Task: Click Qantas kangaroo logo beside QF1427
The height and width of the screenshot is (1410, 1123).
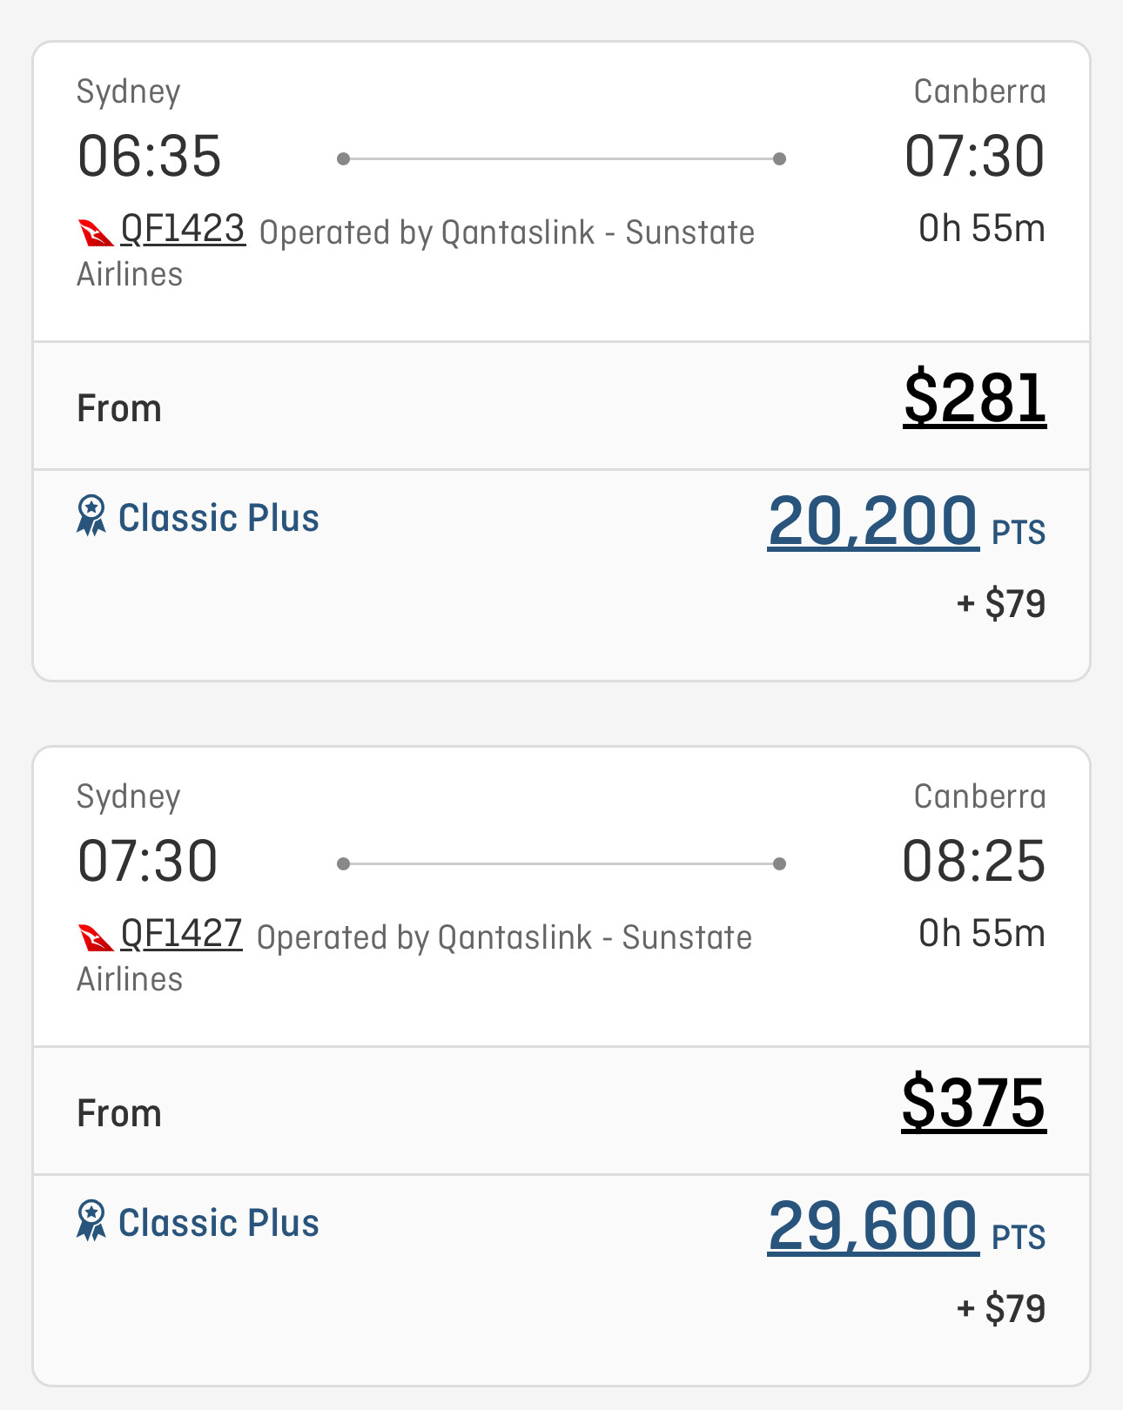Action: tap(96, 938)
